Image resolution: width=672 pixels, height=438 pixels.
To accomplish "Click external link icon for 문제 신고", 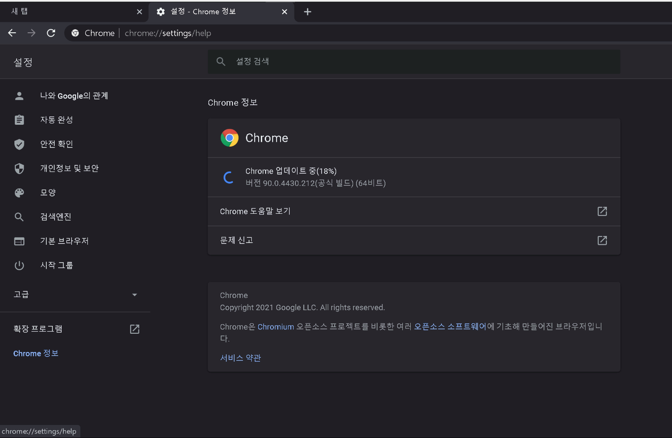I will coord(602,240).
